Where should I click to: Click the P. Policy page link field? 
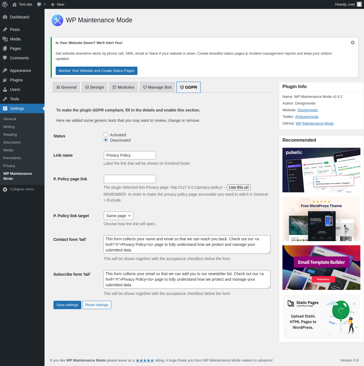tap(130, 179)
